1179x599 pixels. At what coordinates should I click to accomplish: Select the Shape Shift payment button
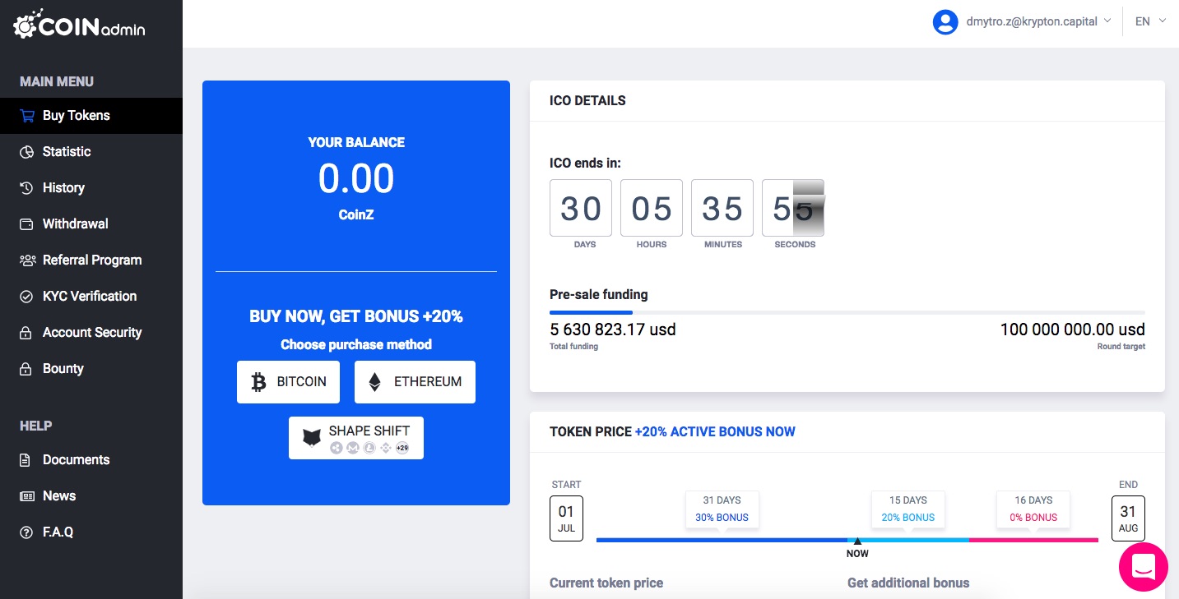click(355, 438)
